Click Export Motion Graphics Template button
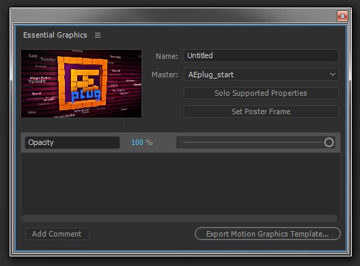360x266 pixels. pos(268,234)
